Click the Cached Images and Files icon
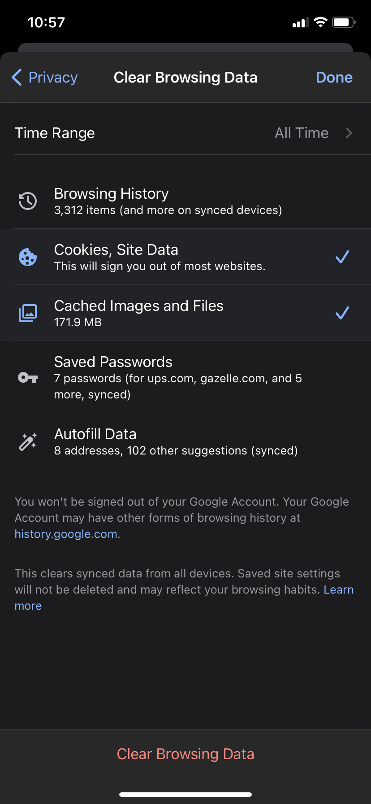This screenshot has width=371, height=804. (x=27, y=313)
